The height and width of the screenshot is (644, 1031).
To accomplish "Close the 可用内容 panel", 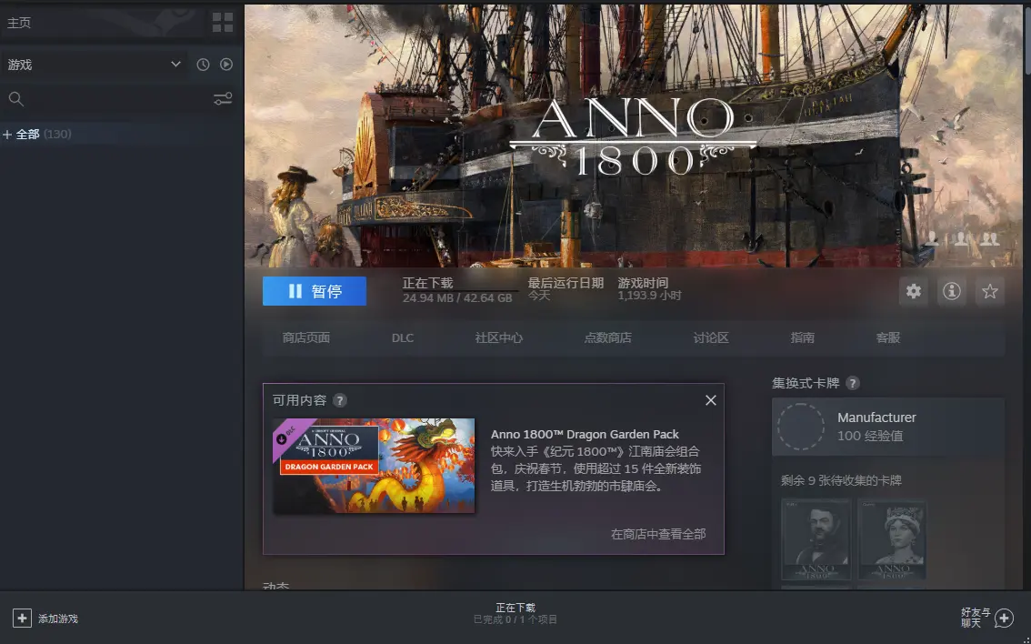I will (x=711, y=400).
